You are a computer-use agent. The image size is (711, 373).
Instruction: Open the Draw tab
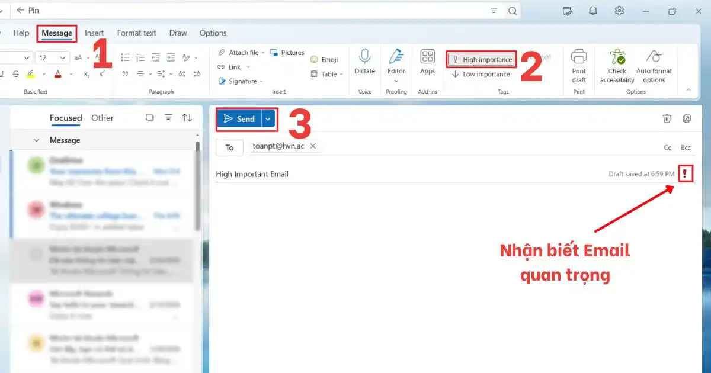(178, 33)
